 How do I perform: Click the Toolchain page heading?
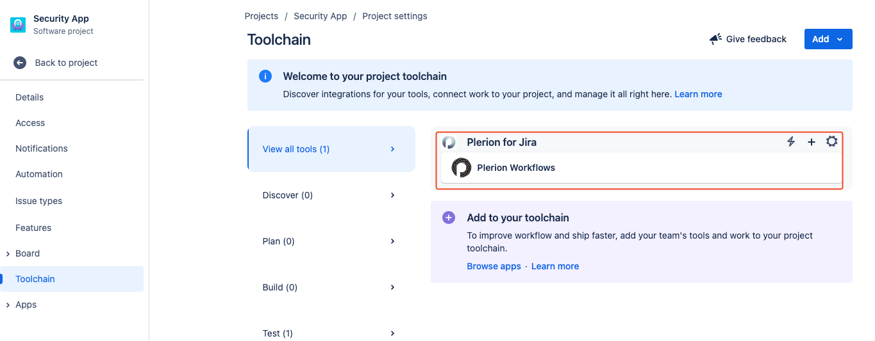279,40
